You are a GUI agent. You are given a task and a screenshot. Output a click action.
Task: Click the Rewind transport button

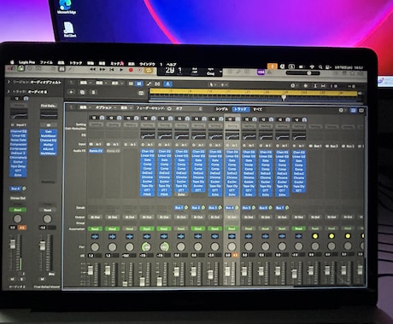click(x=92, y=69)
